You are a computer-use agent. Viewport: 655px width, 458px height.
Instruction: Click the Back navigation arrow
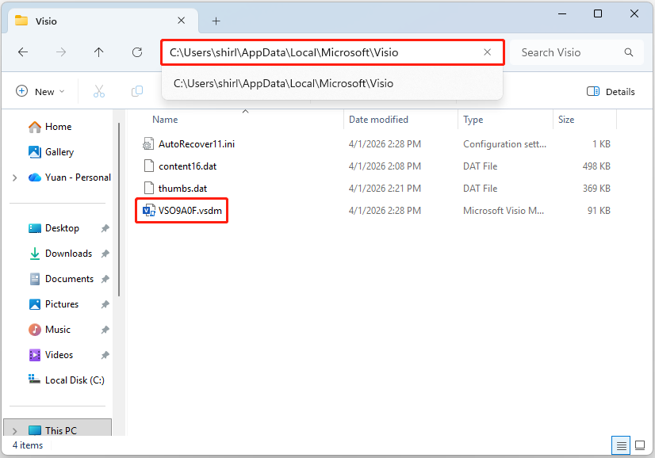tap(23, 52)
